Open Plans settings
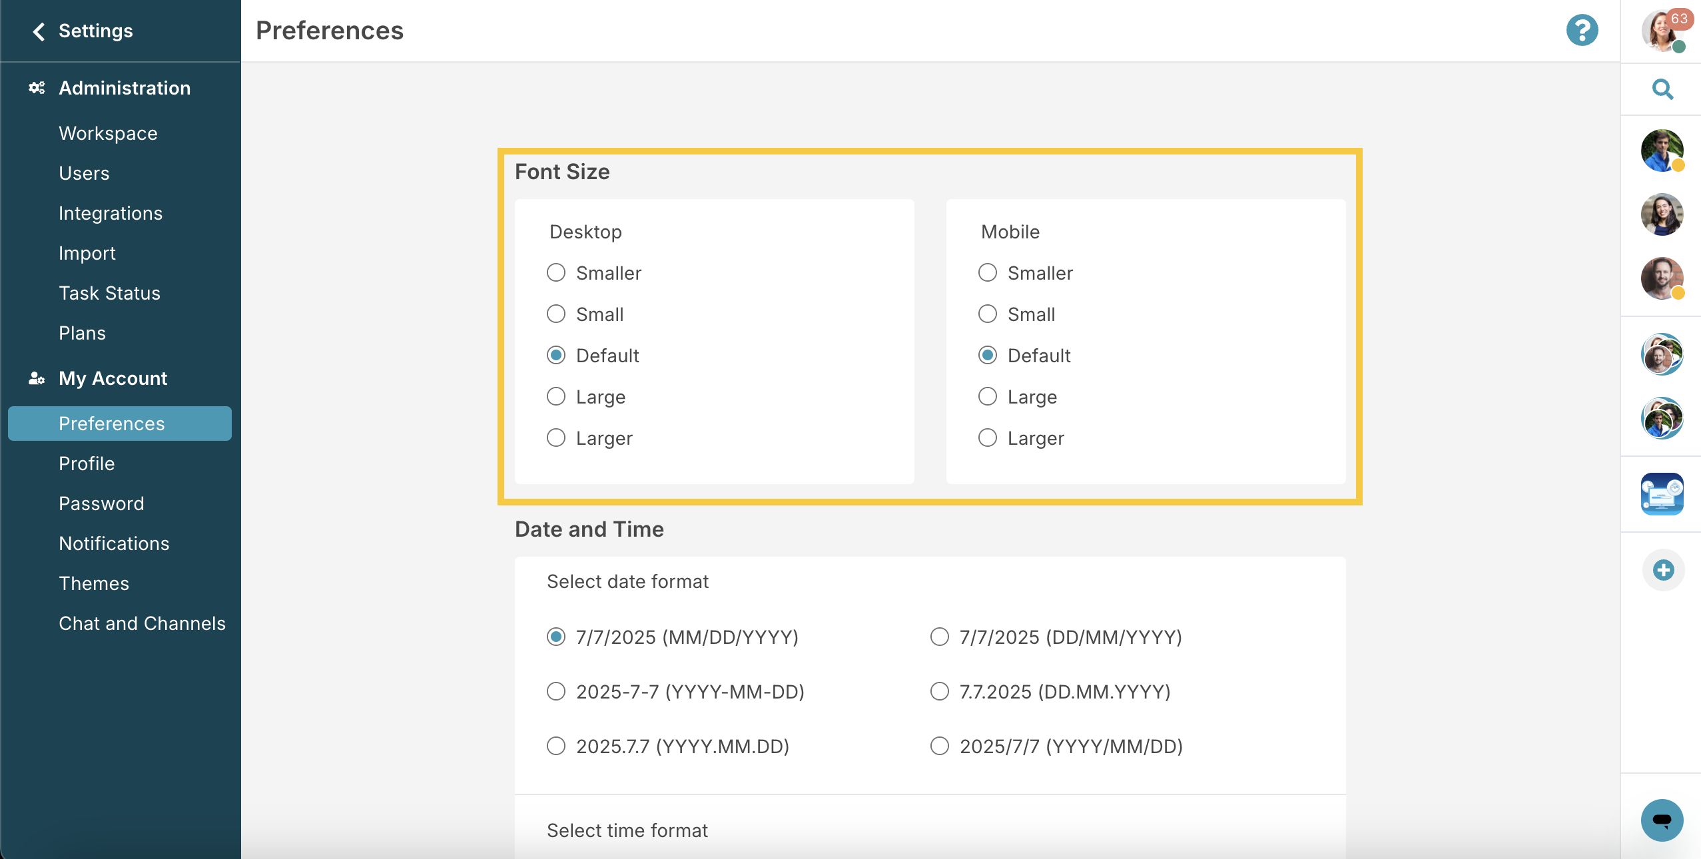The image size is (1701, 859). click(82, 333)
